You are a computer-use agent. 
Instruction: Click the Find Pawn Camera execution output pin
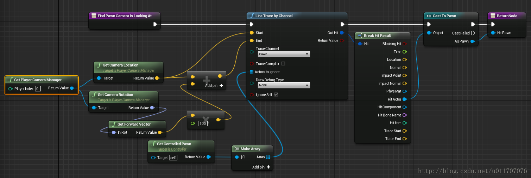[155, 24]
